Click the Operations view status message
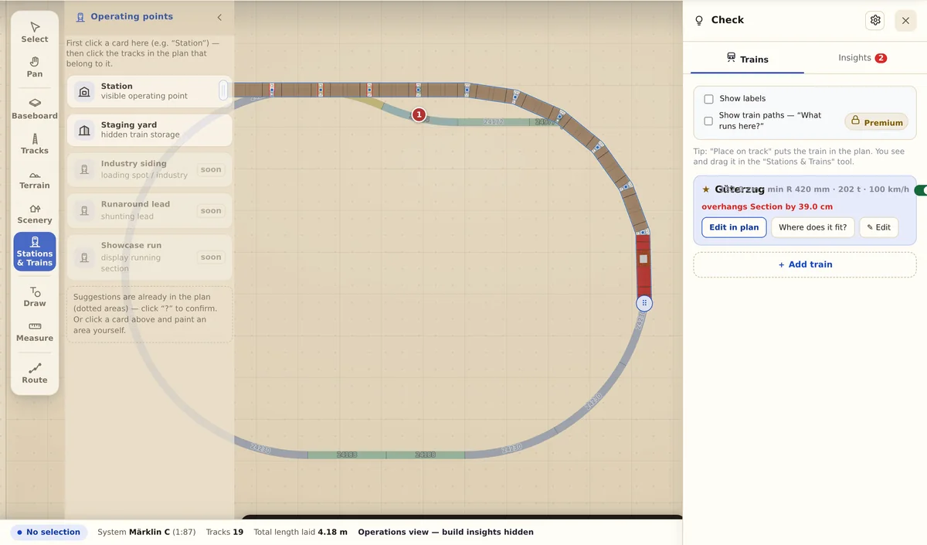Image resolution: width=927 pixels, height=545 pixels. (446, 532)
